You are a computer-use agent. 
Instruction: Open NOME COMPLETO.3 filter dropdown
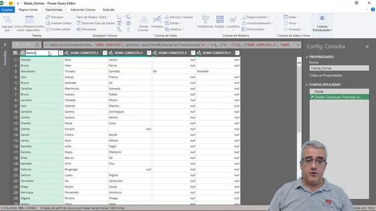[149, 53]
